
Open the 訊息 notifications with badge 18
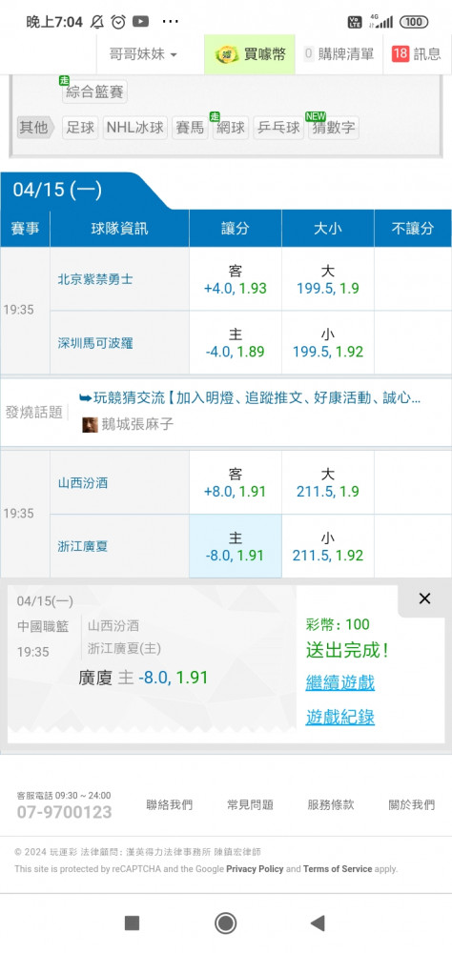click(x=417, y=54)
